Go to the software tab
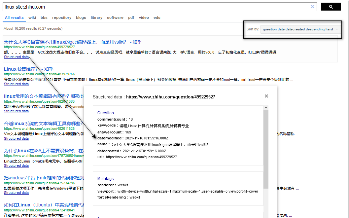This screenshot has height=218, width=349. (115, 18)
